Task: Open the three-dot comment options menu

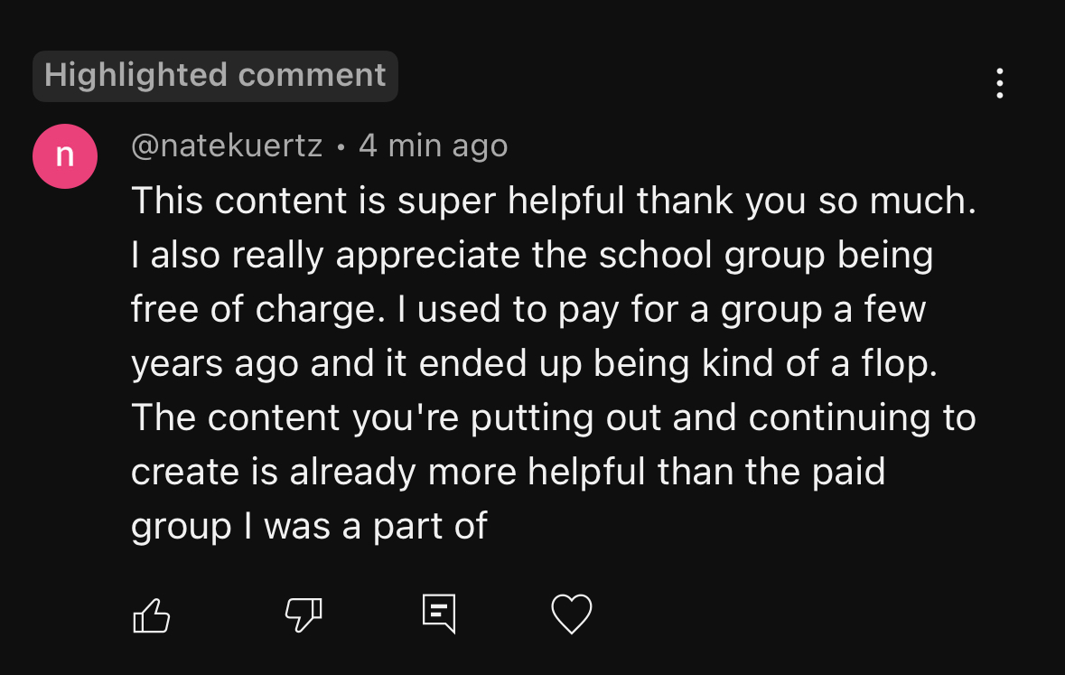Action: pos(999,83)
